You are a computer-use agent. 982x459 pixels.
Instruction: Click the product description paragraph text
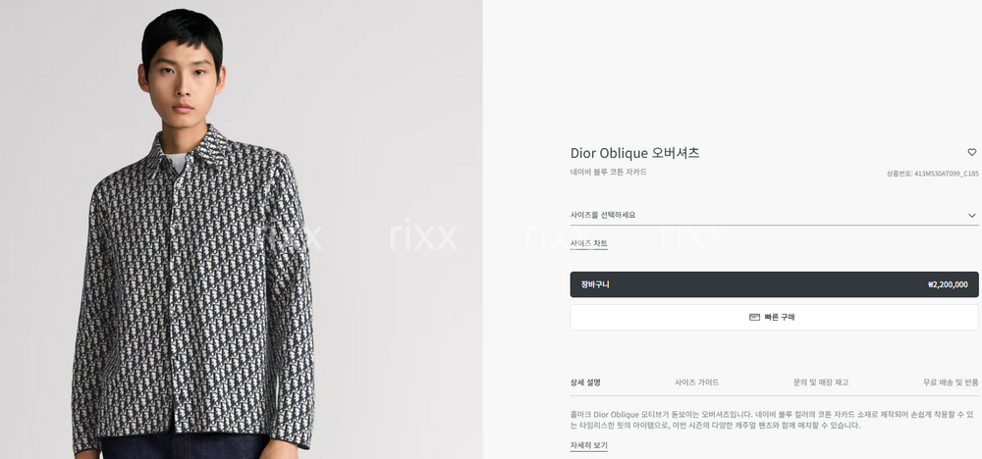click(772, 420)
